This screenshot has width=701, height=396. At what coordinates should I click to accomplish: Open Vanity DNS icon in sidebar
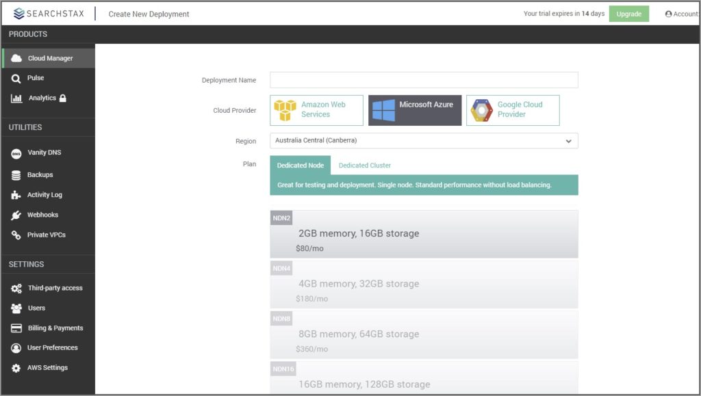[x=16, y=153]
